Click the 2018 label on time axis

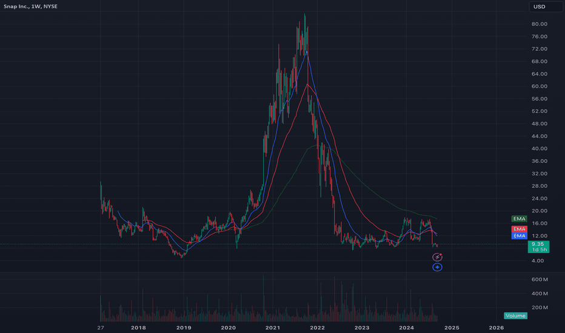click(x=138, y=328)
